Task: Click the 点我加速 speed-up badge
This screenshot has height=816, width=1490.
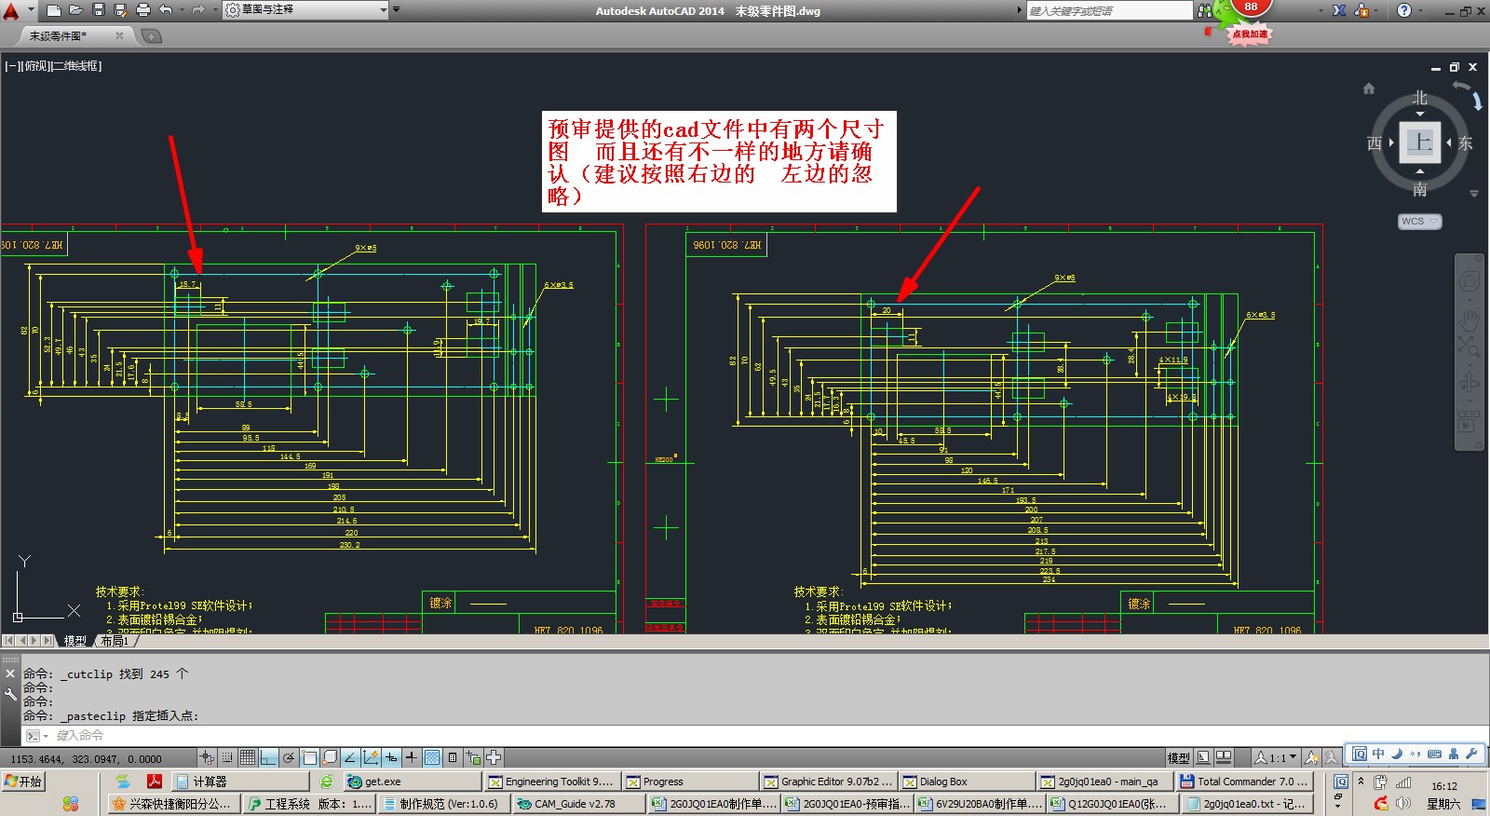Action: (x=1250, y=34)
